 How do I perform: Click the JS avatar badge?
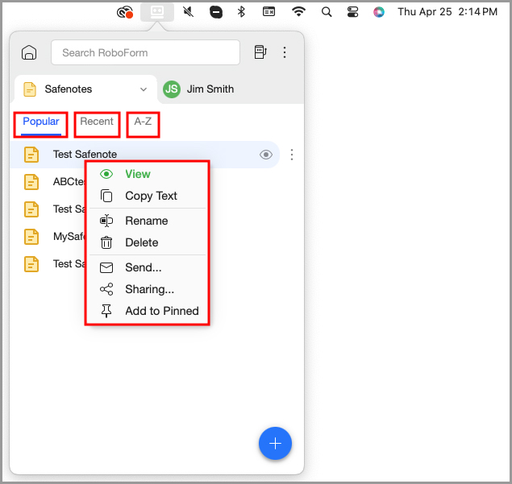point(172,89)
